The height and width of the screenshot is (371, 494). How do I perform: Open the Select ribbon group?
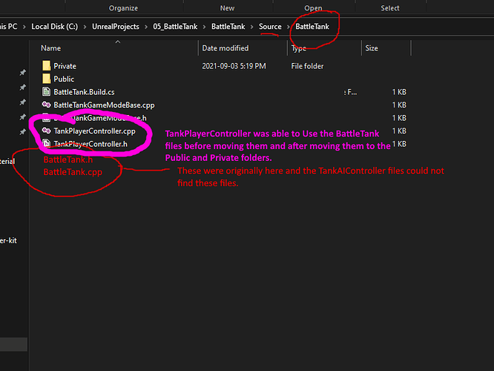390,8
